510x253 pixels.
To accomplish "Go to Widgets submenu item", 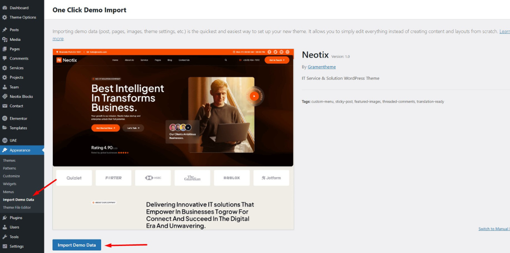I will coord(9,184).
